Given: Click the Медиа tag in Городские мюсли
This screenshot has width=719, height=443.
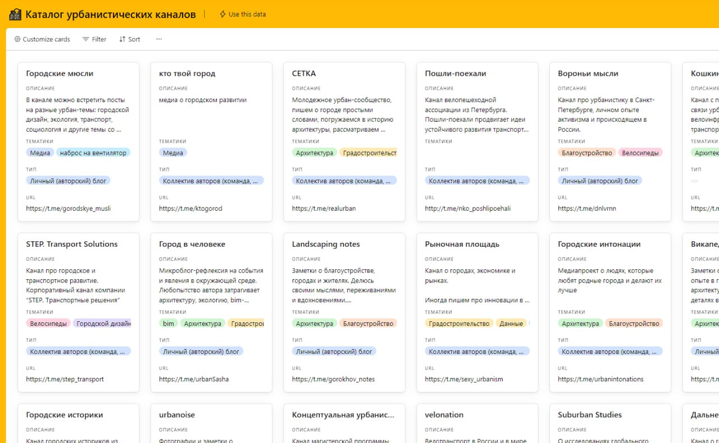Looking at the screenshot, I should tap(40, 153).
